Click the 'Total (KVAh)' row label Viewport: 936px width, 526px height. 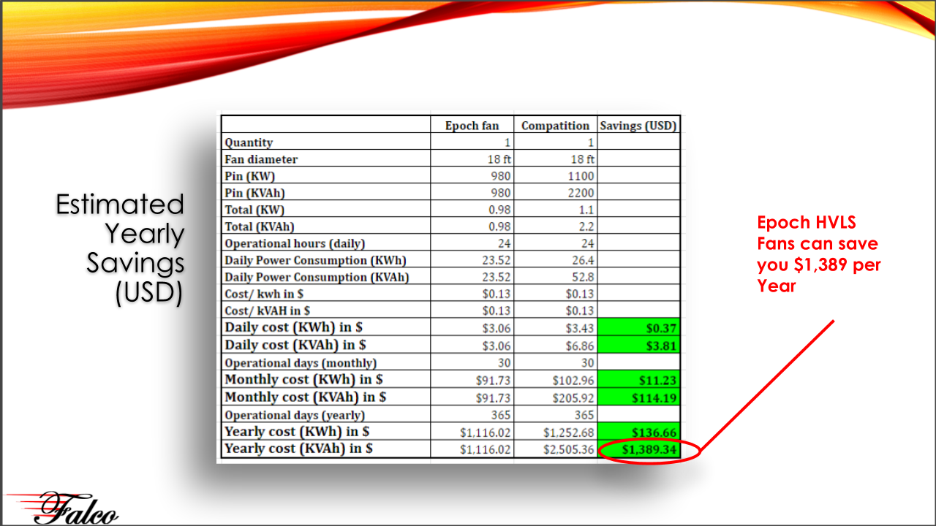coord(260,226)
